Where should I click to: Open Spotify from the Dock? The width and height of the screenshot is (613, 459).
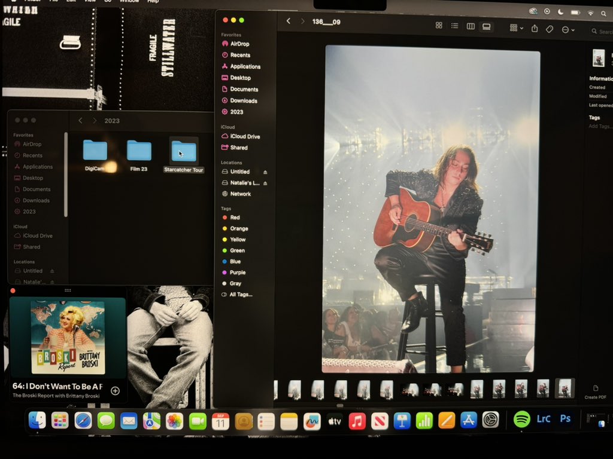[x=521, y=419]
